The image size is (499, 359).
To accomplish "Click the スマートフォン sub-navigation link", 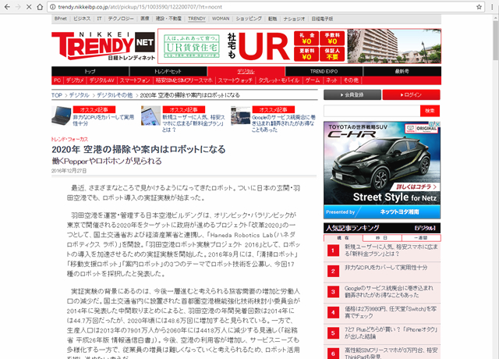I will tap(135, 80).
